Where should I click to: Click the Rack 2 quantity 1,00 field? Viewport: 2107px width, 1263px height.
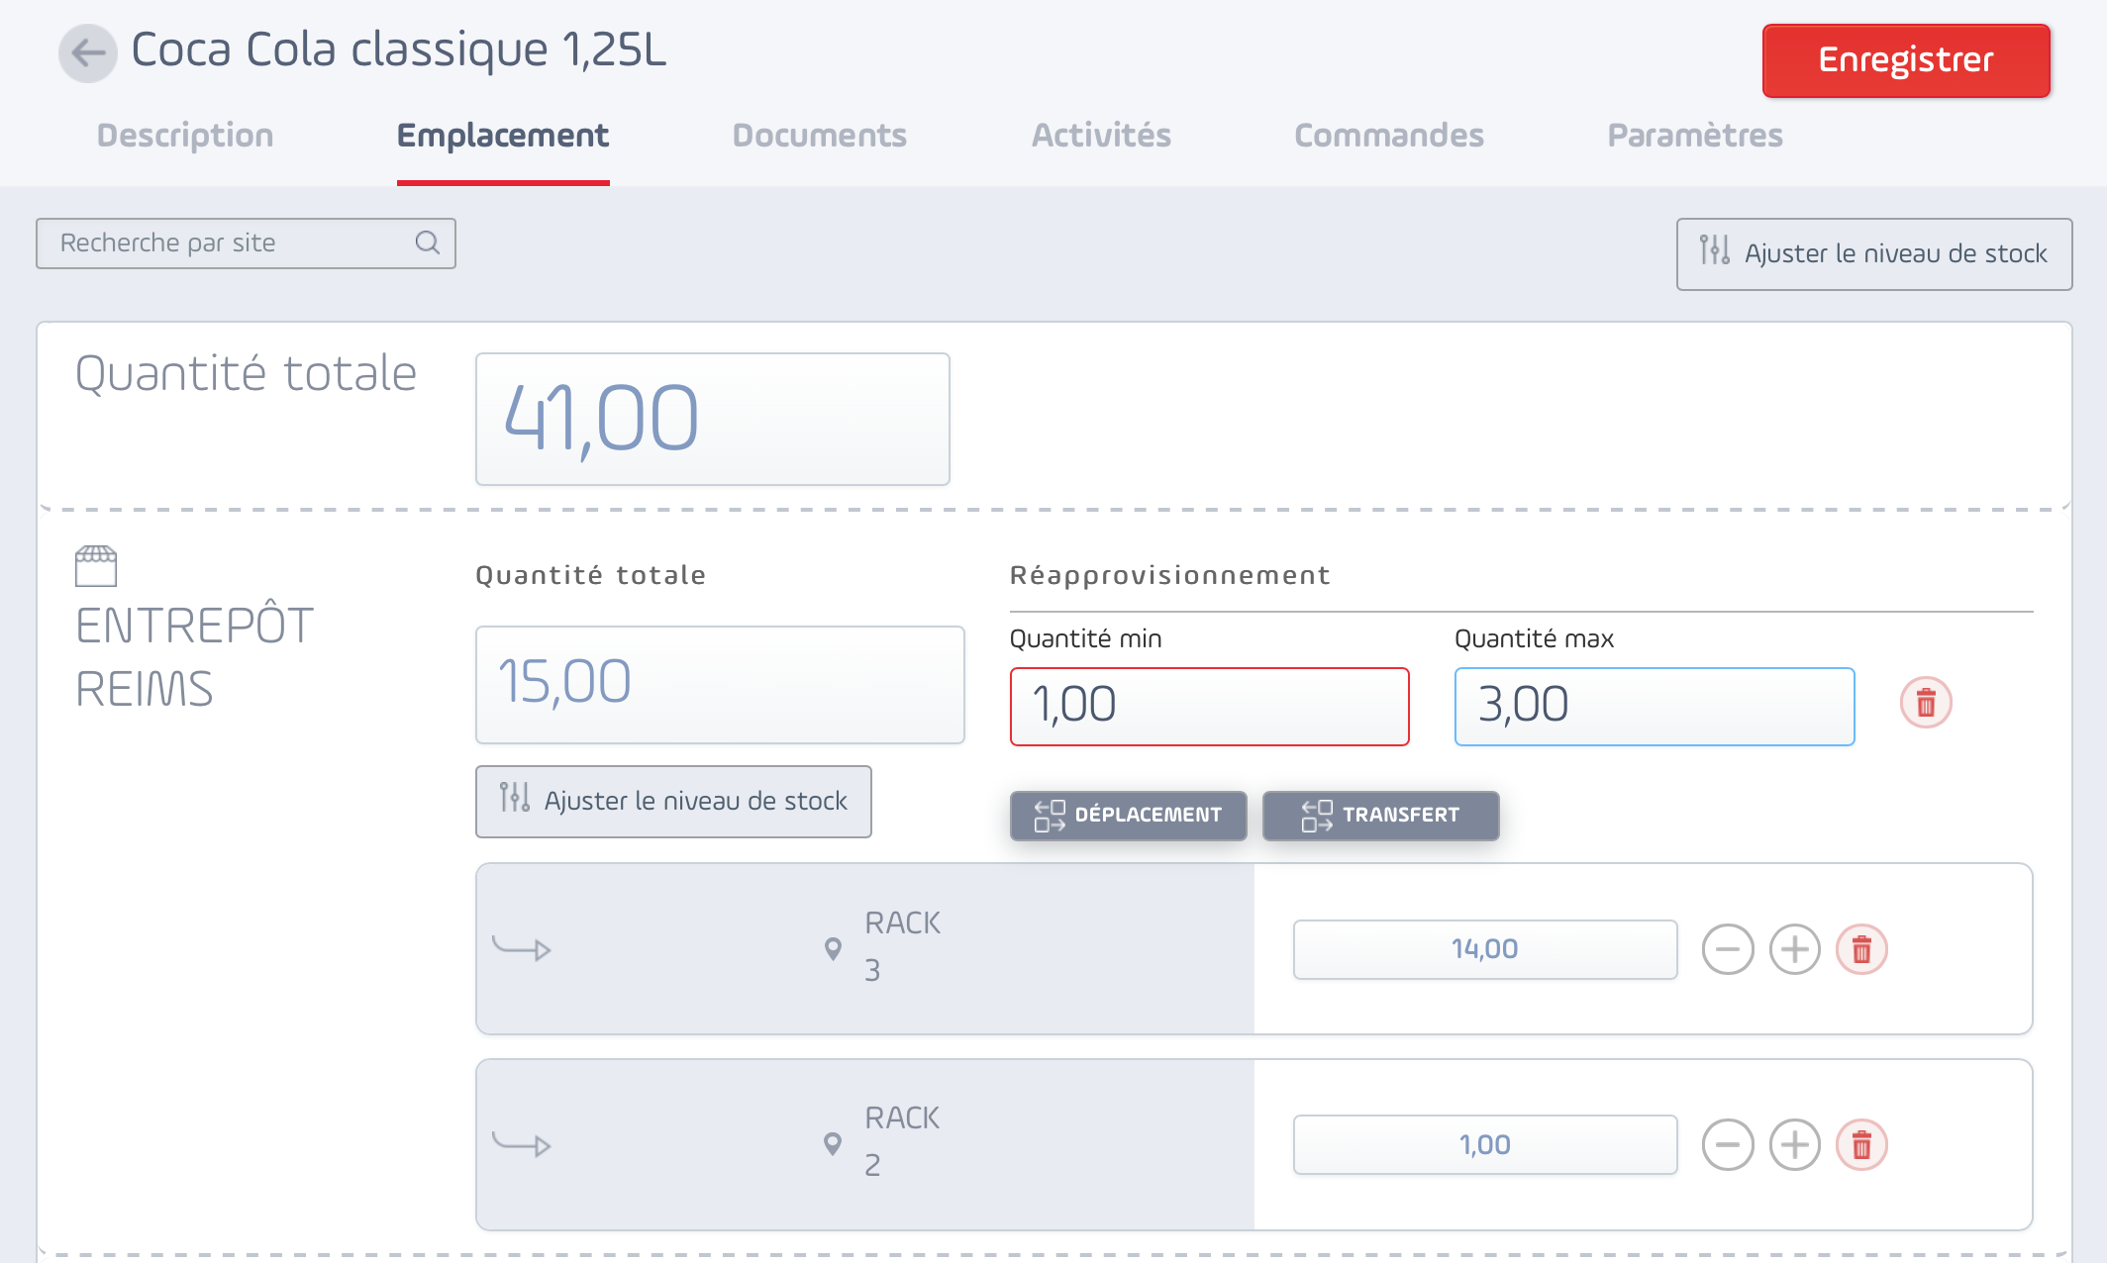click(1485, 1145)
